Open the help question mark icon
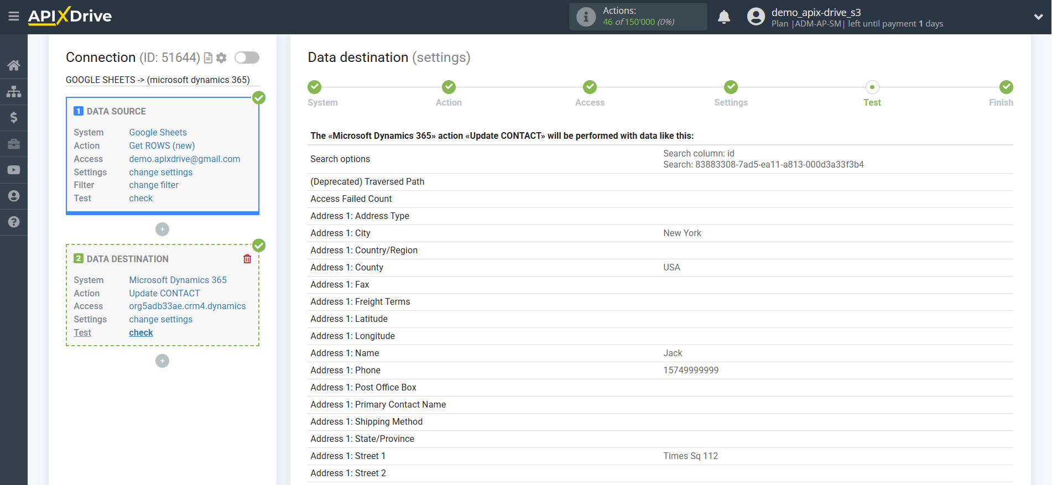1052x485 pixels. [x=14, y=222]
